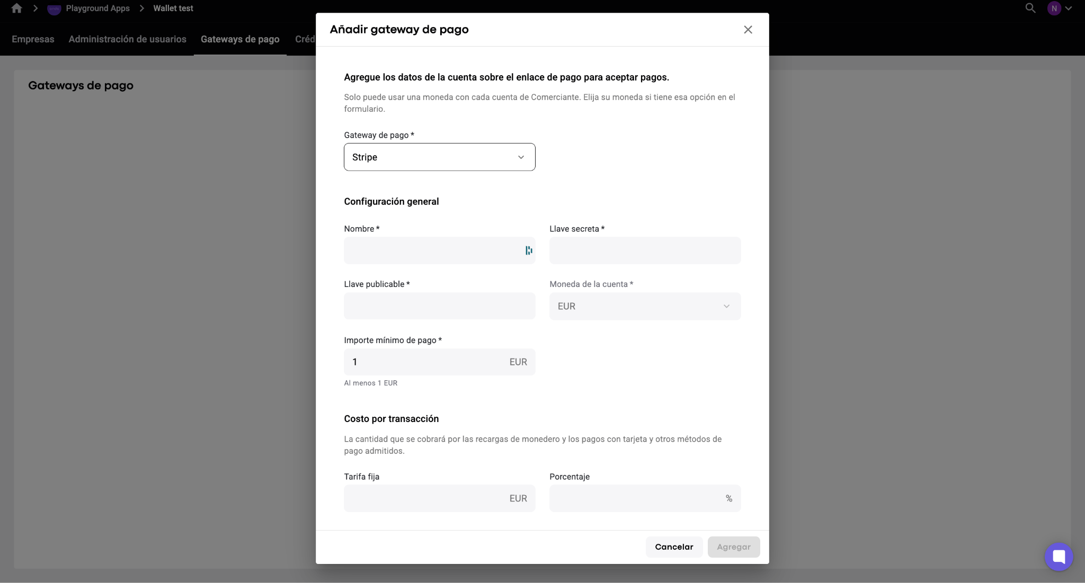Click the Tarifa fija input field
The image size is (1085, 583).
(x=439, y=498)
